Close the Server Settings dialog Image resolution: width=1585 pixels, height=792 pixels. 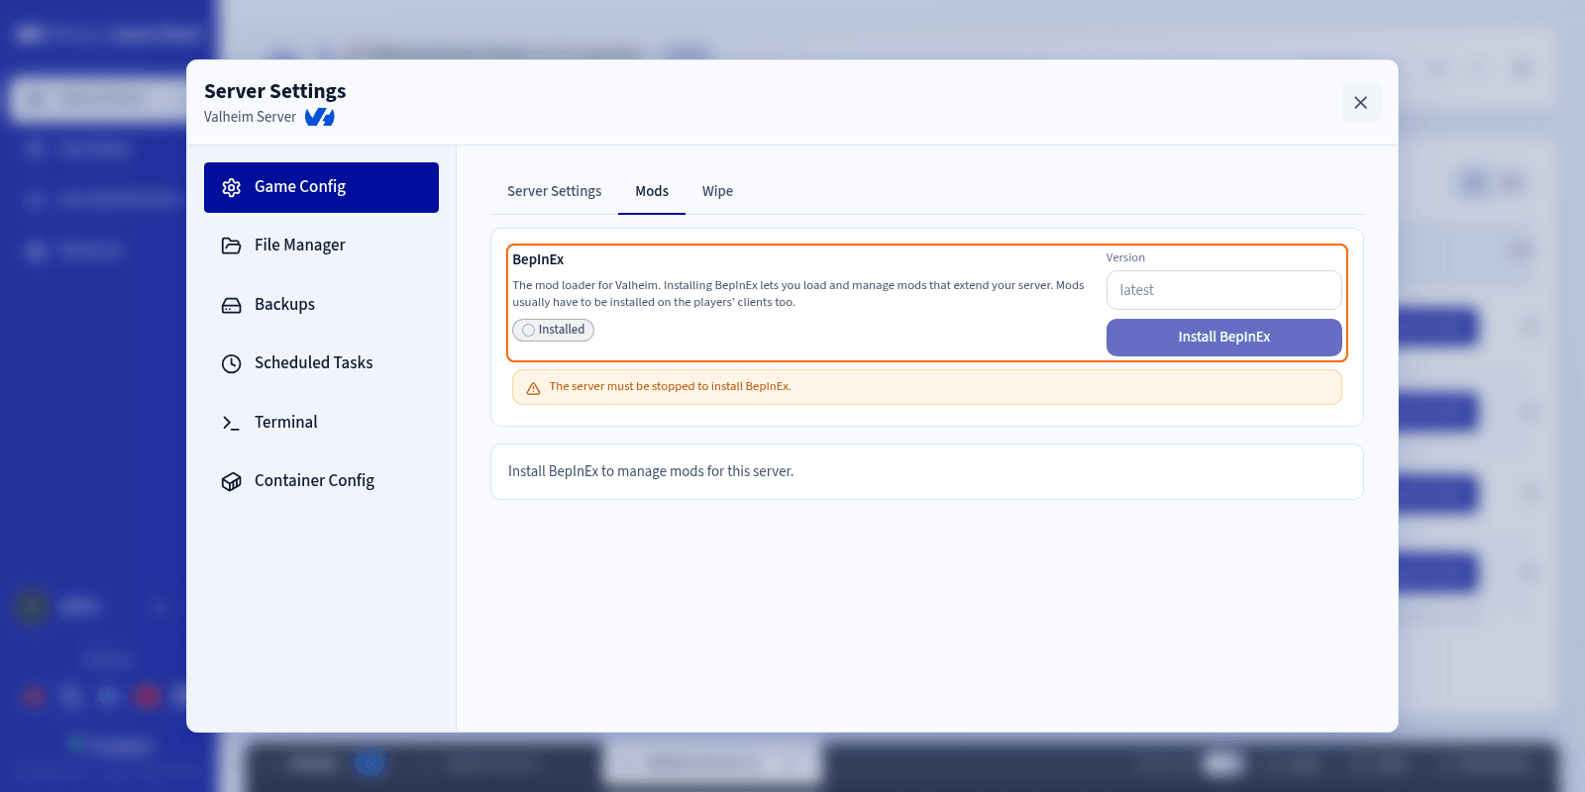click(1360, 102)
